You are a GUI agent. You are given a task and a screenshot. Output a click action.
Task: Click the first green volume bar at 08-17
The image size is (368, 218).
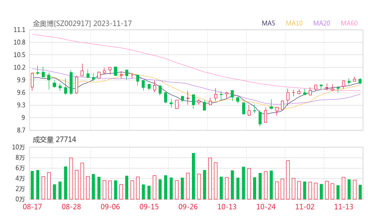click(32, 185)
